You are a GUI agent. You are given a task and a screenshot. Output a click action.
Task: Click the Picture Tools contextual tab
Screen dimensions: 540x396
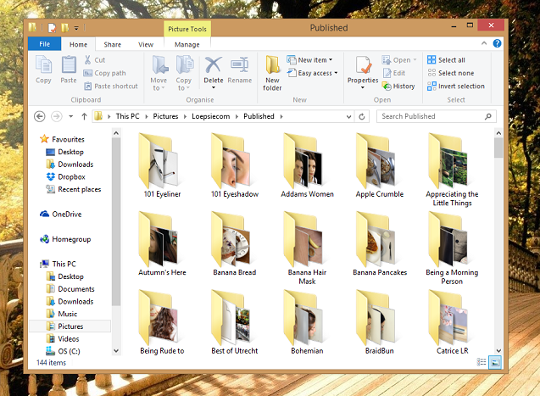pyautogui.click(x=187, y=29)
